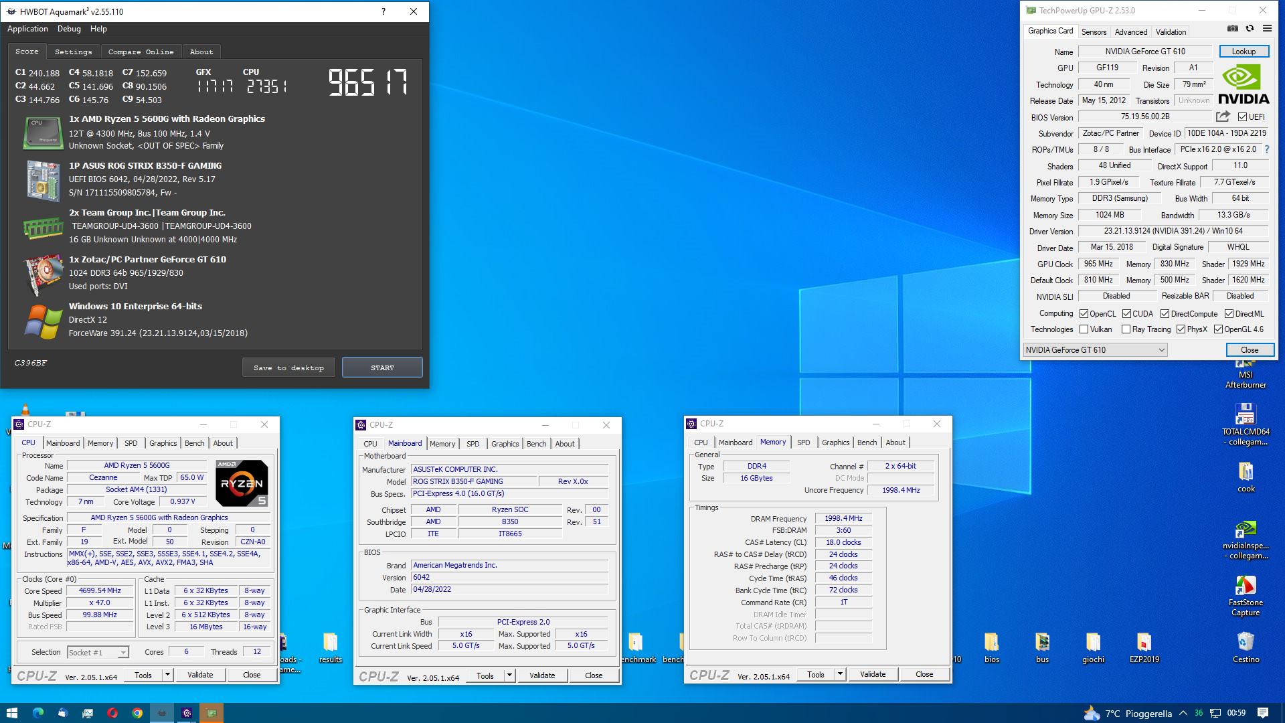Image resolution: width=1285 pixels, height=723 pixels.
Task: Launch Google Chrome from taskbar
Action: point(137,713)
